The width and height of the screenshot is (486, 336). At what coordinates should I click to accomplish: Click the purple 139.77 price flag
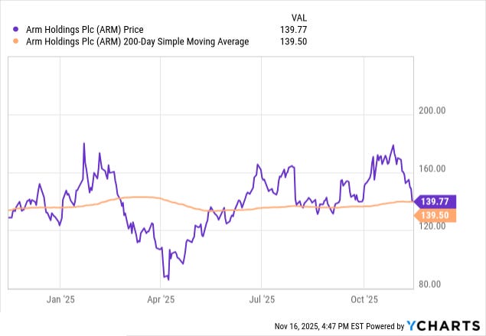[435, 201]
